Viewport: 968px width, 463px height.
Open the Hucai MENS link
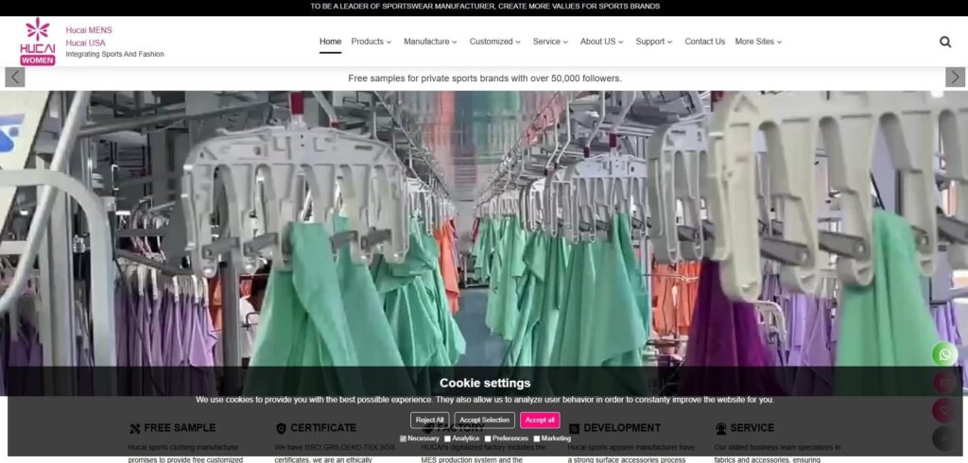click(89, 29)
